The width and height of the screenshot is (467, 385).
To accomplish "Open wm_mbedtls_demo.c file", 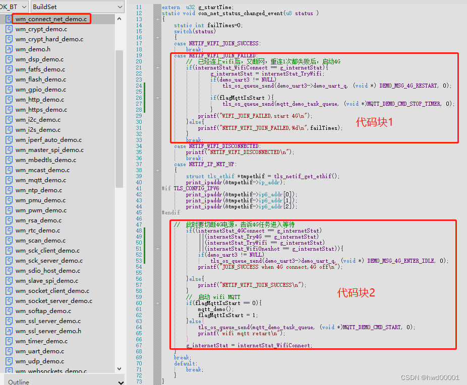I will pyautogui.click(x=45, y=160).
